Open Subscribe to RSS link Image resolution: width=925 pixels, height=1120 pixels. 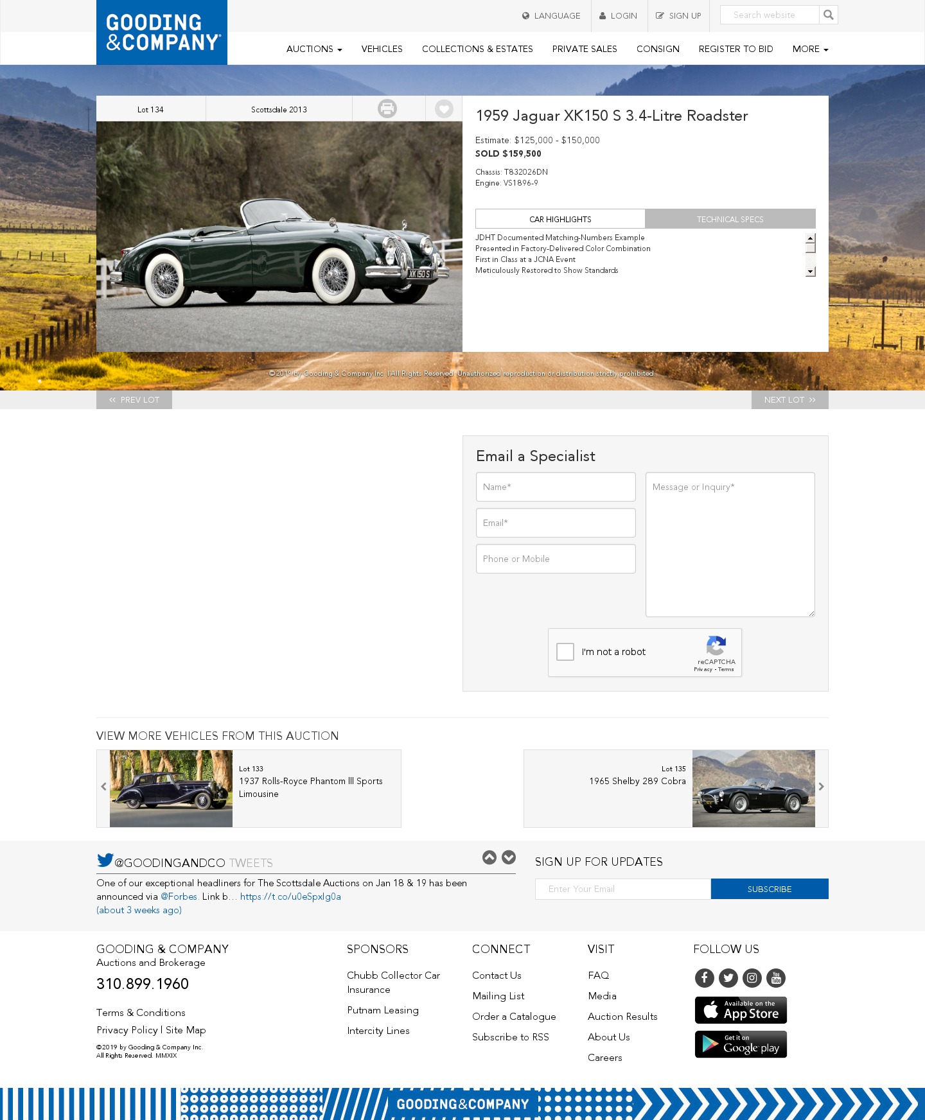click(511, 1037)
